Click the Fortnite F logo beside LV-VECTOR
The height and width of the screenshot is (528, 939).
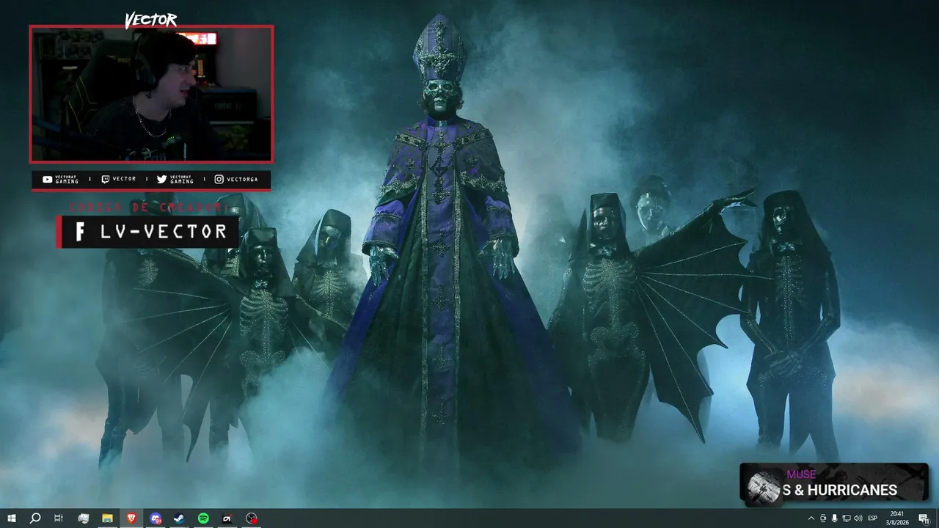pos(80,232)
